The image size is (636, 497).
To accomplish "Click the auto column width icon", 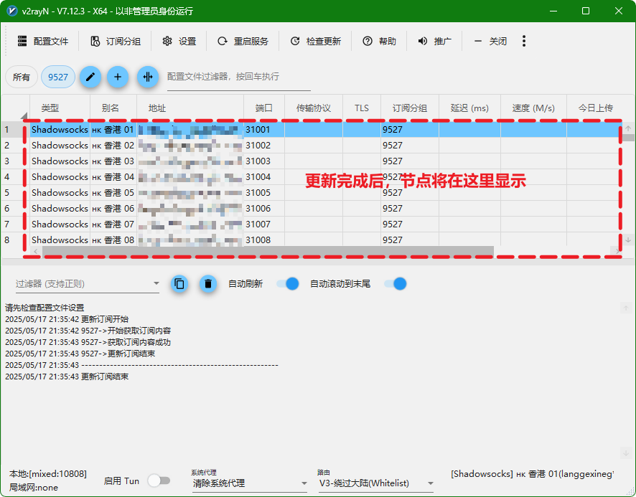I will tap(148, 77).
